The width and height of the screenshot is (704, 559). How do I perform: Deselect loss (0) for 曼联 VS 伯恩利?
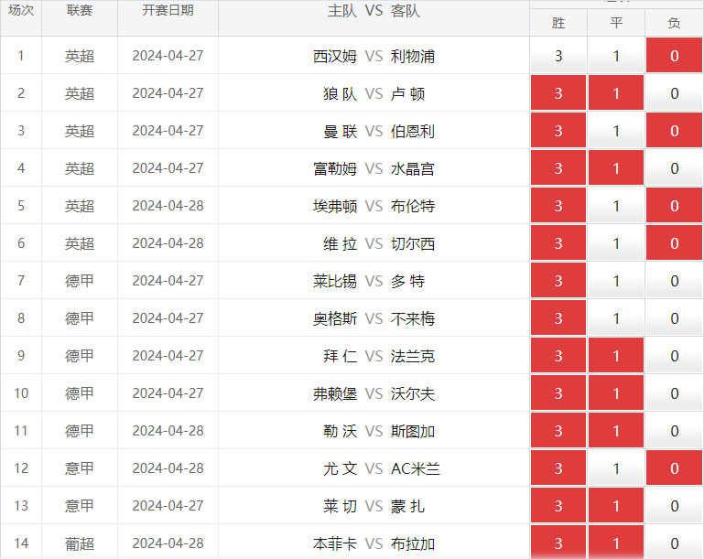[x=675, y=131]
